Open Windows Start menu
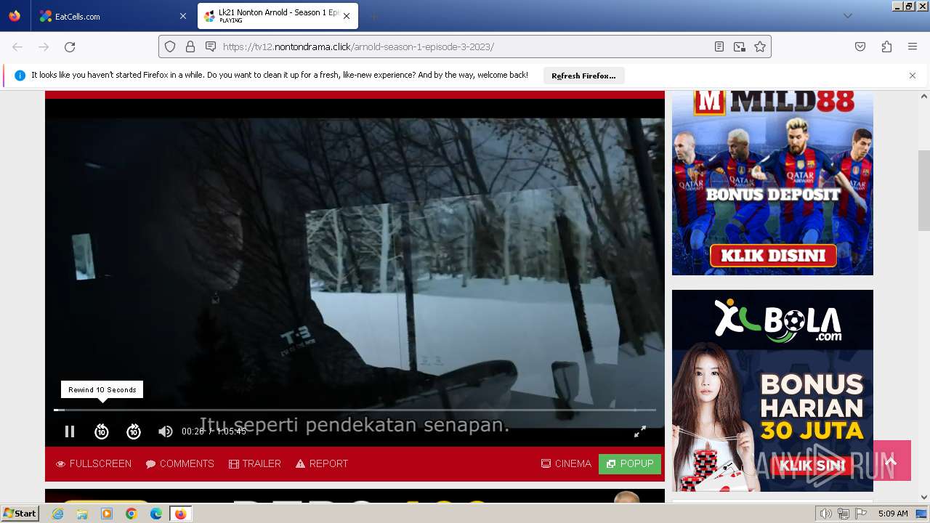 click(x=20, y=514)
